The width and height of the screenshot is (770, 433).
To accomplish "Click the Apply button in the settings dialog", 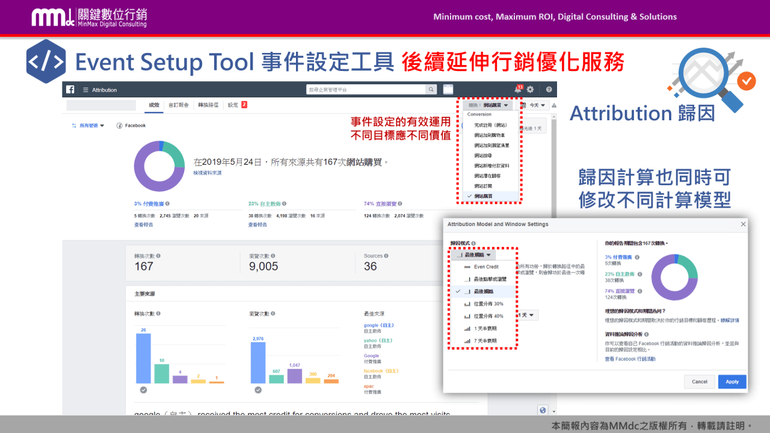I will [x=731, y=381].
